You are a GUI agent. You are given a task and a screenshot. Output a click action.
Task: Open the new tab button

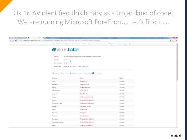tap(45, 38)
